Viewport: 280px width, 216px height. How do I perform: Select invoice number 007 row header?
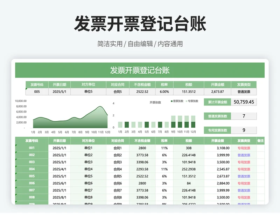pos(32,190)
